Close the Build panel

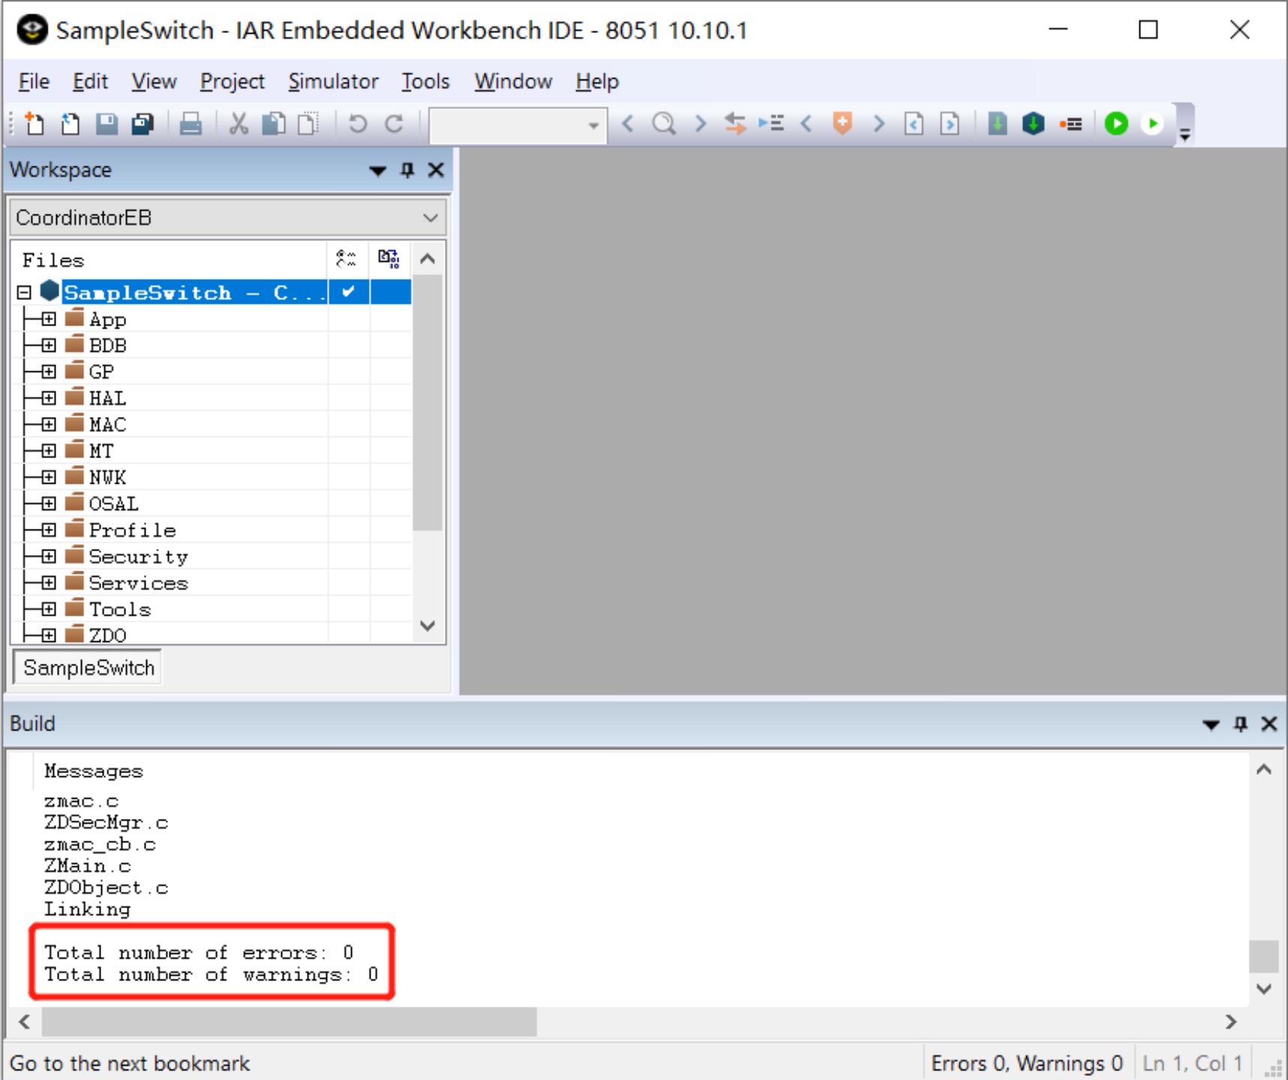point(1269,724)
